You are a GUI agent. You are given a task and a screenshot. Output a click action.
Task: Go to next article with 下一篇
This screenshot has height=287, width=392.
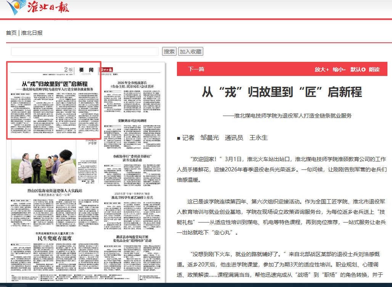[x=196, y=69]
